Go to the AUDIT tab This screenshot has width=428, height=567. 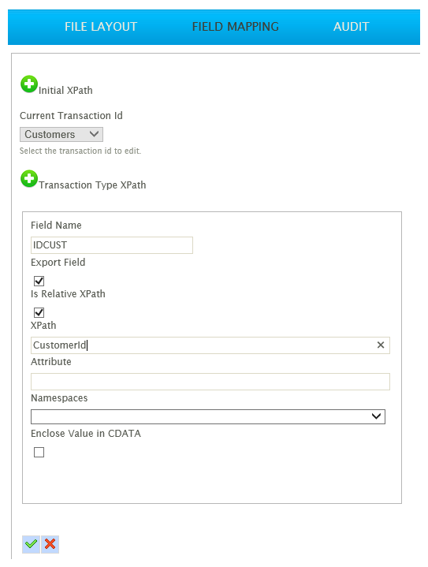351,27
